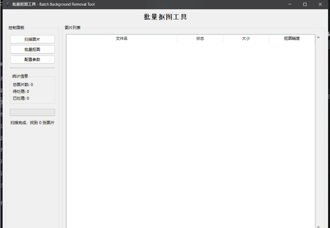Sort list by 文件名 column header

(x=122, y=39)
